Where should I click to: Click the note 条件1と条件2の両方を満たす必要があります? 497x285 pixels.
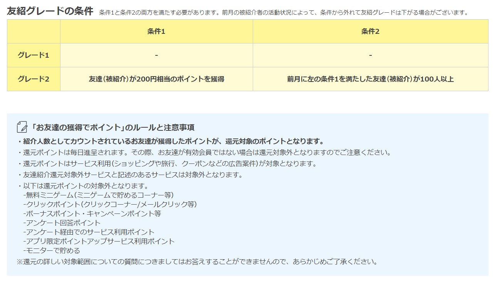tap(284, 12)
